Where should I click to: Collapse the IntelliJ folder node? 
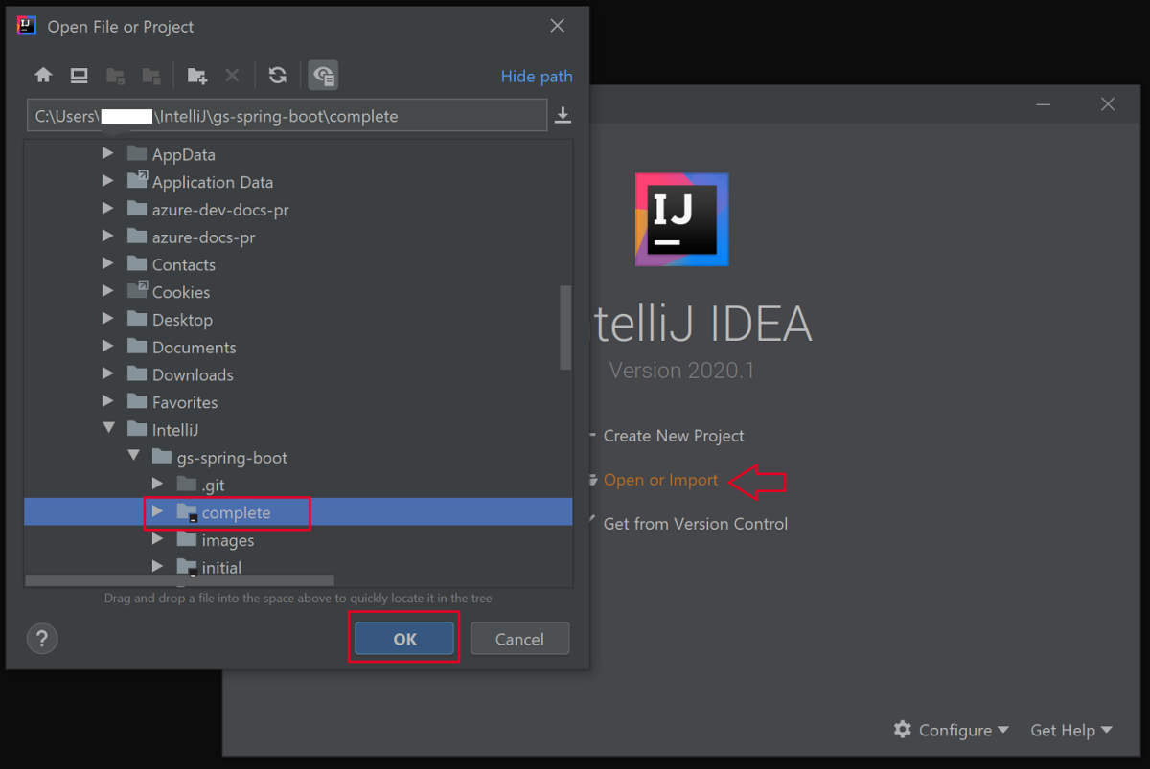click(108, 429)
